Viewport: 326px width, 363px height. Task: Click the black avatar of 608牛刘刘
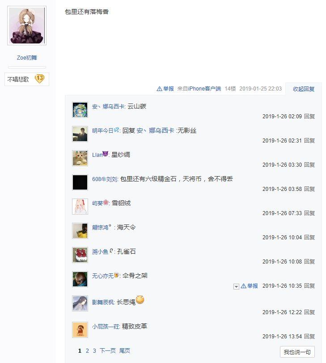pos(80,182)
